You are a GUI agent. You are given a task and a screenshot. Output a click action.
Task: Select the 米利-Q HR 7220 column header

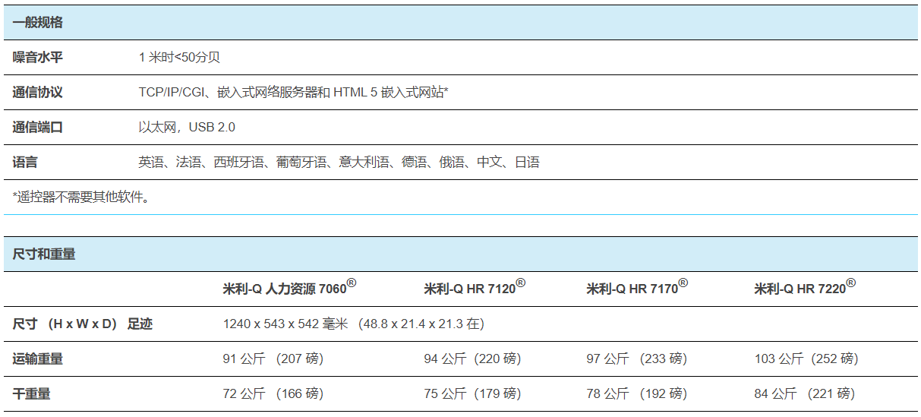pos(805,288)
